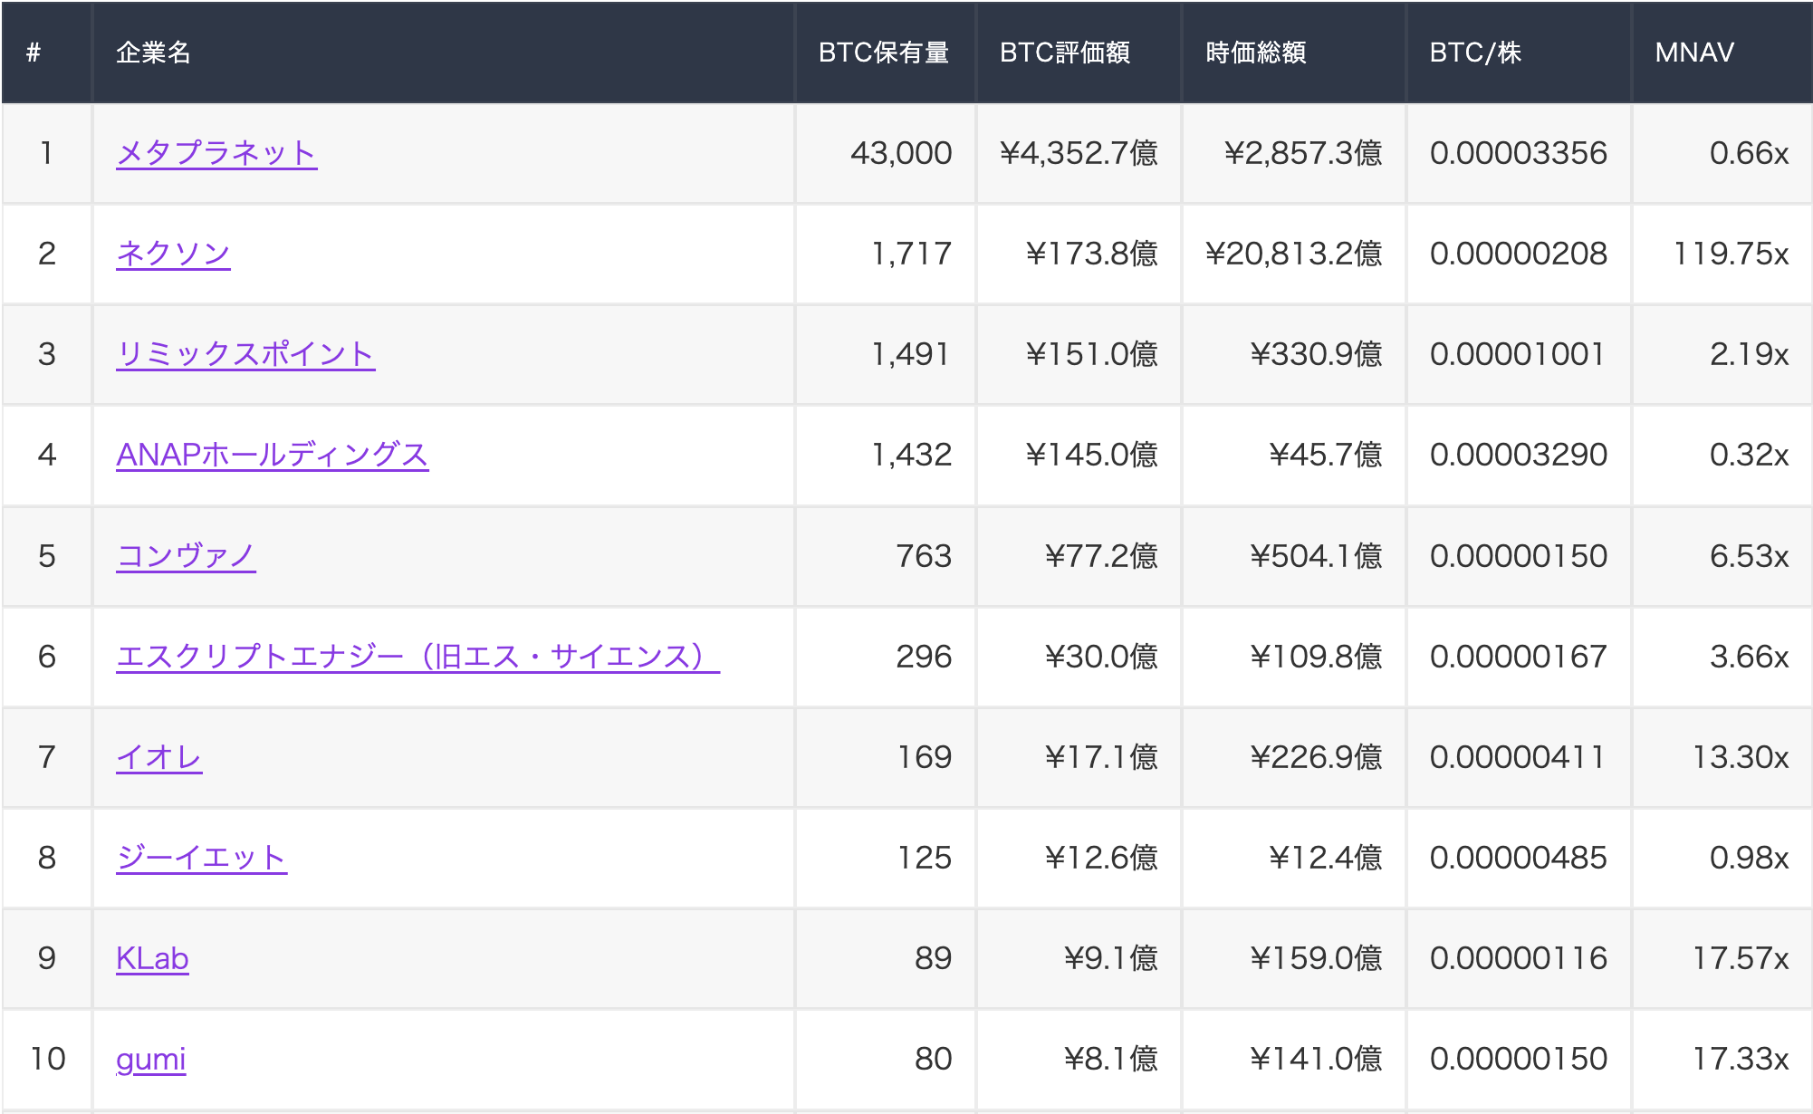This screenshot has width=1813, height=1114.
Task: Select the 0.00000116 BTC per share cell
Action: point(1519,958)
